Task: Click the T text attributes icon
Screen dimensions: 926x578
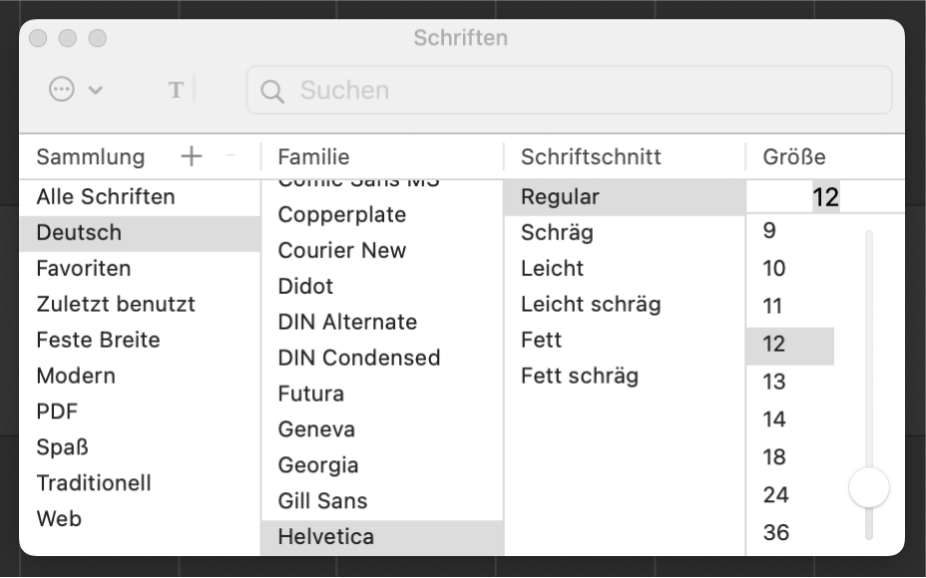Action: 177,90
